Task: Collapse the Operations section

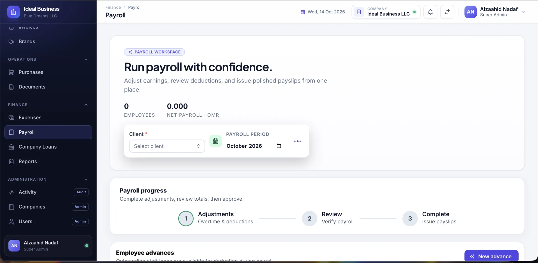Action: tap(86, 59)
